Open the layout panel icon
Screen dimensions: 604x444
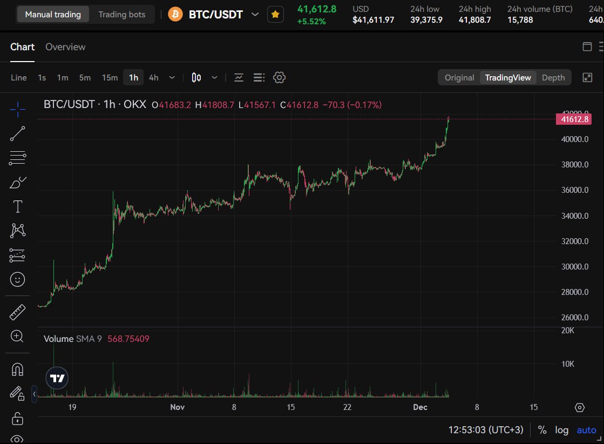(x=587, y=46)
